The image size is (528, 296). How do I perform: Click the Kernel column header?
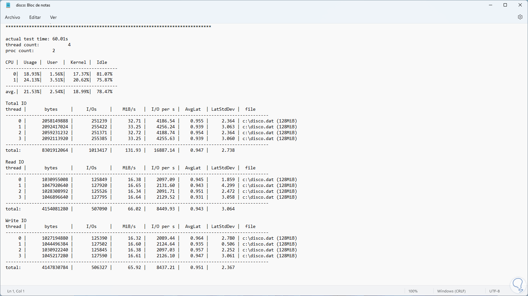78,62
